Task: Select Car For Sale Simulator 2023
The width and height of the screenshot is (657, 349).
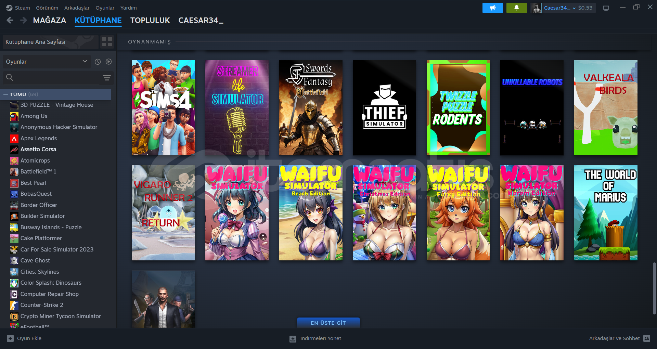Action: (x=56, y=250)
